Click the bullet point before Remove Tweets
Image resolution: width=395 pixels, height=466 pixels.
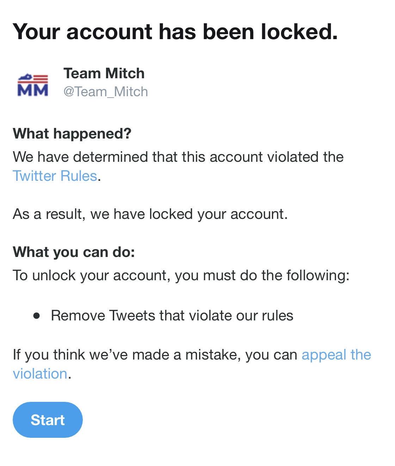[x=36, y=316]
